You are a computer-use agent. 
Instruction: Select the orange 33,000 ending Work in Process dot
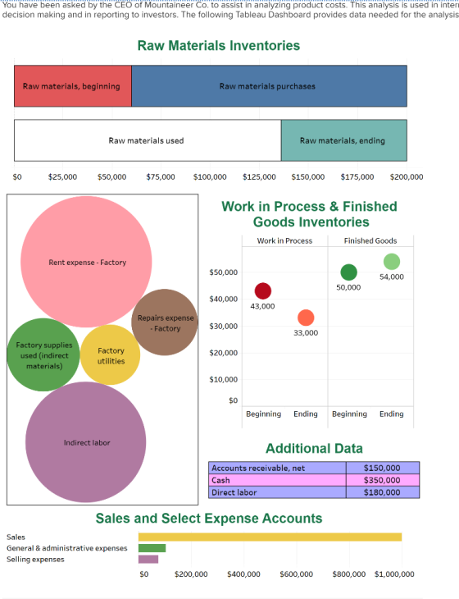(x=306, y=318)
